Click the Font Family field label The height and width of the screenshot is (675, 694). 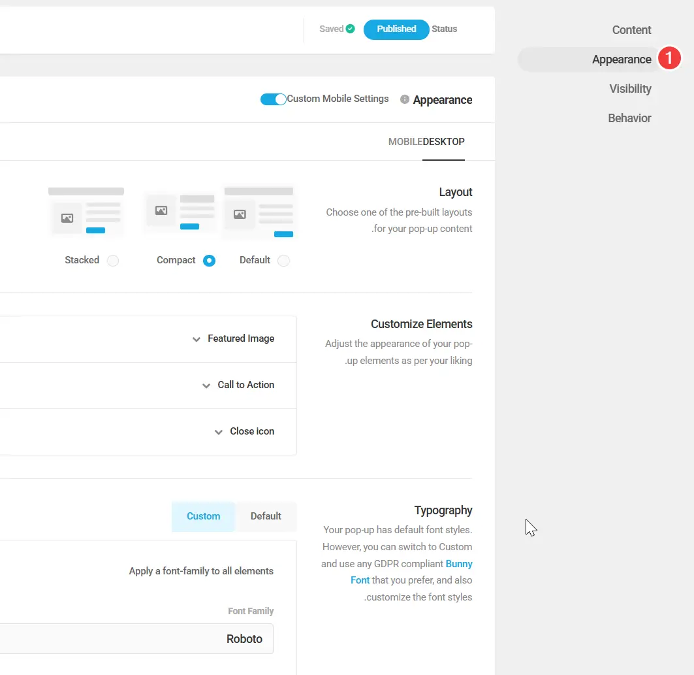point(251,611)
